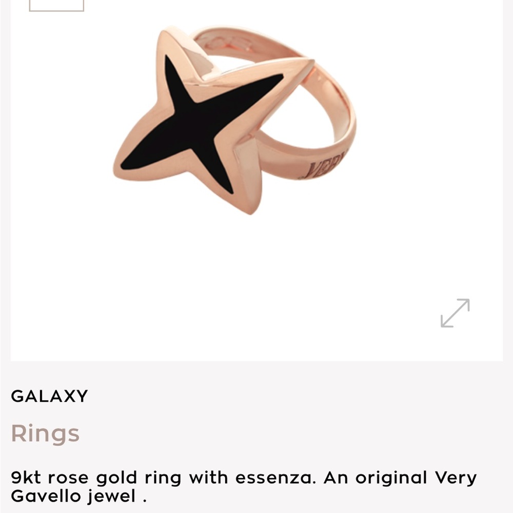
Task: Select the GALAXY heading text
Action: point(50,396)
